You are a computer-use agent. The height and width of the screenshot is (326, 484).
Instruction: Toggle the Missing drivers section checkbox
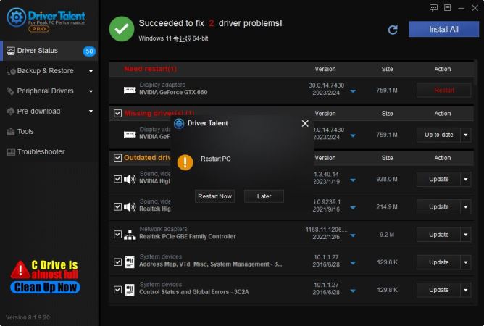117,113
